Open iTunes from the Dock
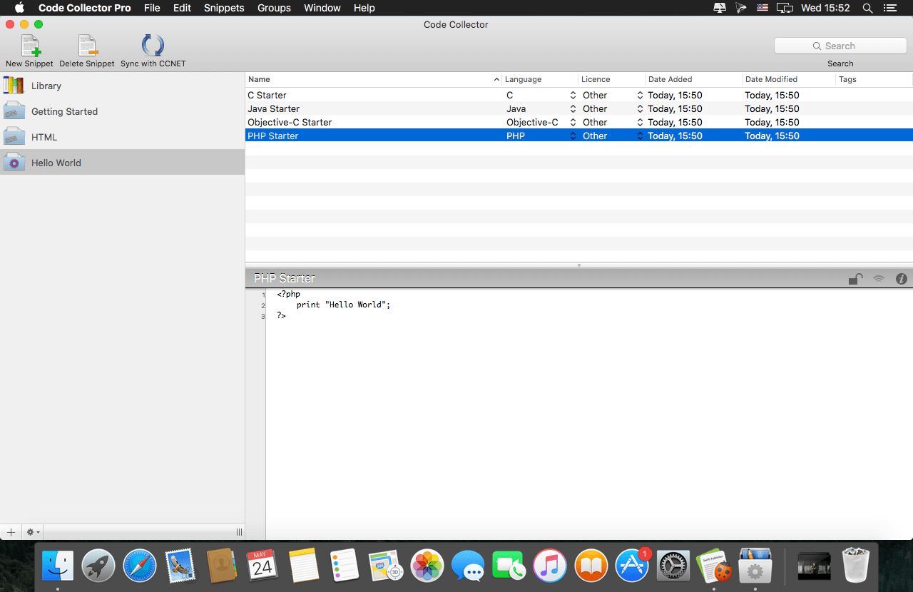Image resolution: width=913 pixels, height=592 pixels. coord(550,566)
